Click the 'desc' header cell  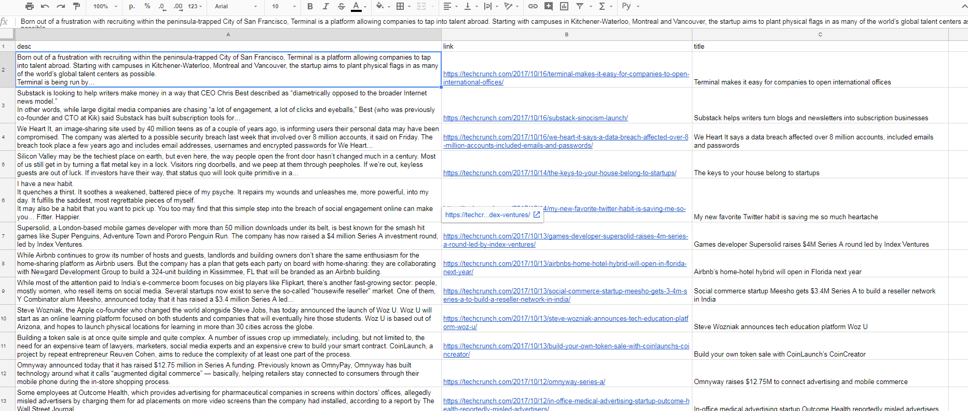coord(228,46)
